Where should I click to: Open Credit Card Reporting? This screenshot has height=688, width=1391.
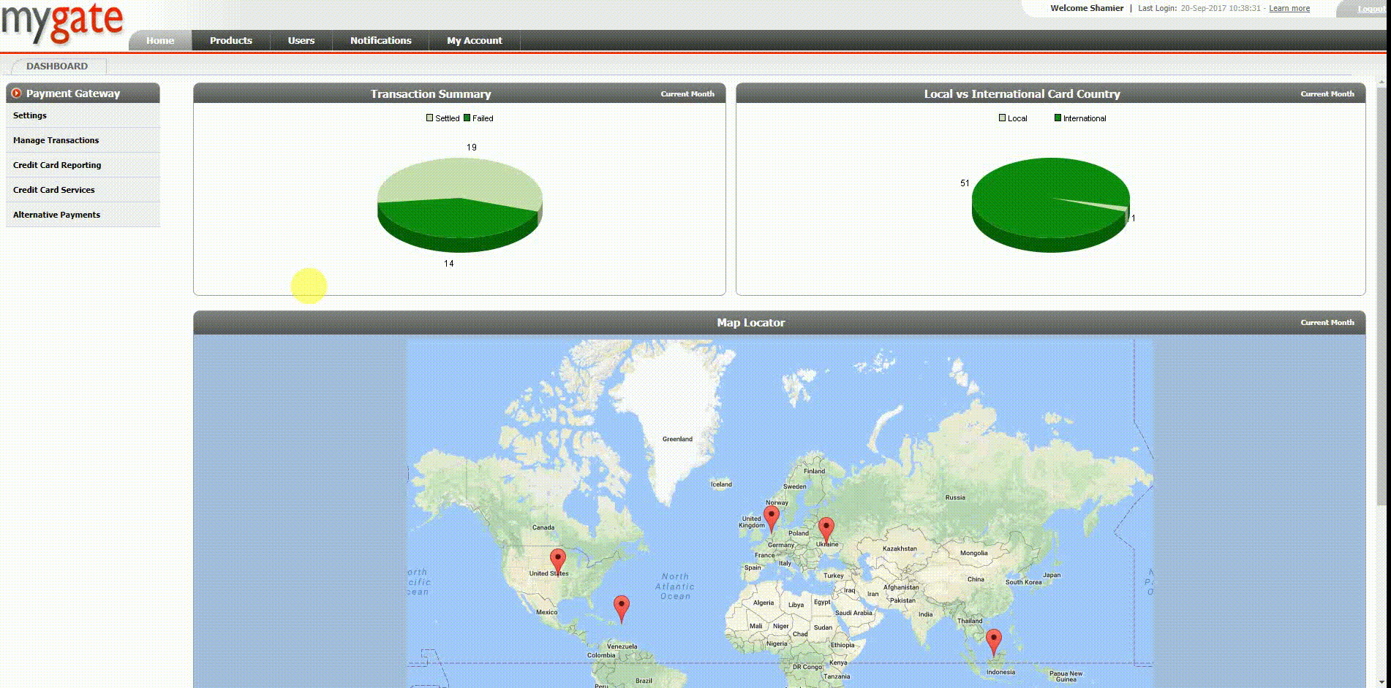point(57,165)
